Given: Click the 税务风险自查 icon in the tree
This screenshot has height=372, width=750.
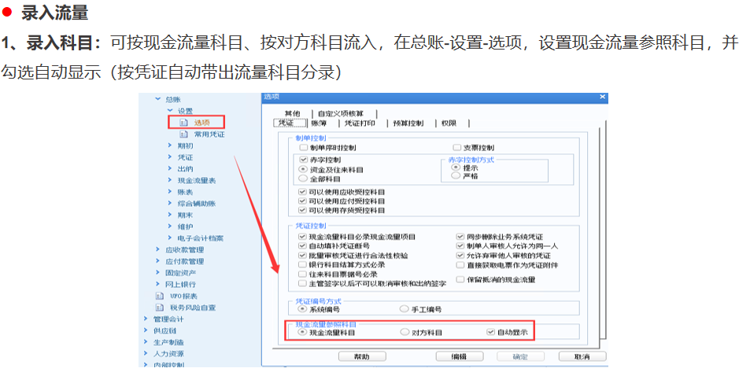Looking at the screenshot, I should (x=161, y=308).
